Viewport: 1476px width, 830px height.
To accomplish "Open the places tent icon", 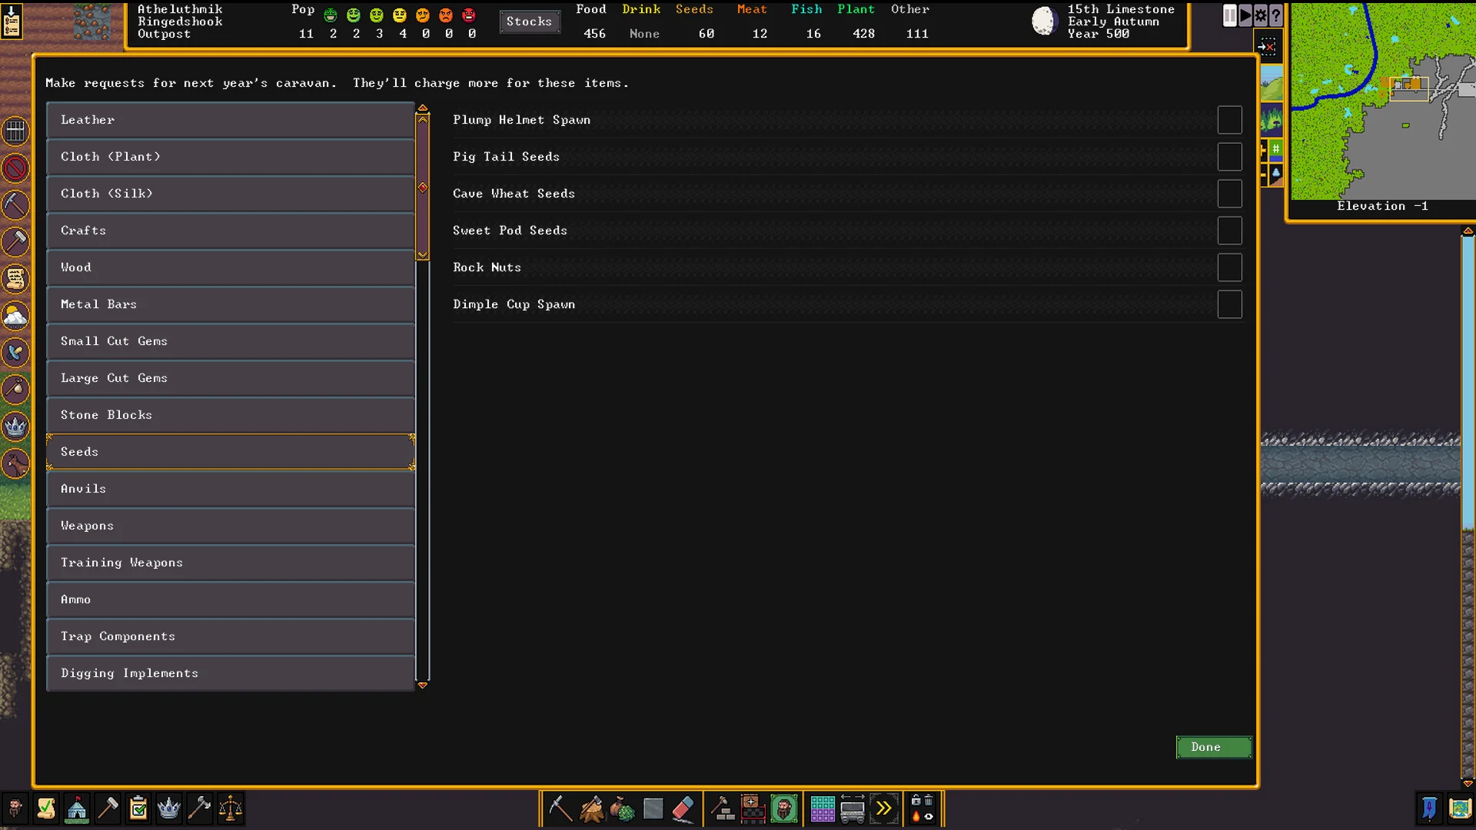I will pyautogui.click(x=77, y=808).
